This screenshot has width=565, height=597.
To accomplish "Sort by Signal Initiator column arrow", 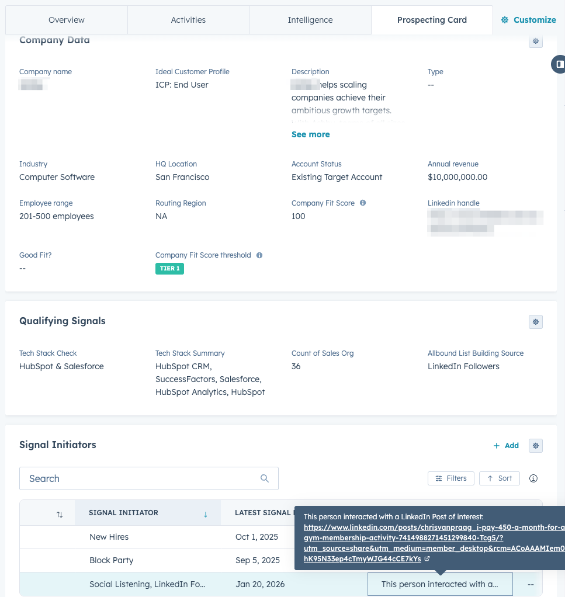I will 205,513.
